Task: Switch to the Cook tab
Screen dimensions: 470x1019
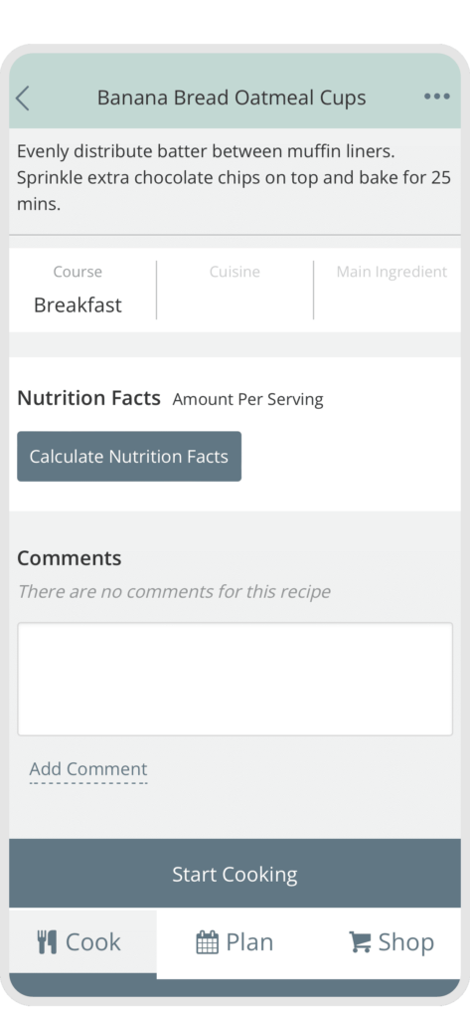Action: pyautogui.click(x=82, y=942)
